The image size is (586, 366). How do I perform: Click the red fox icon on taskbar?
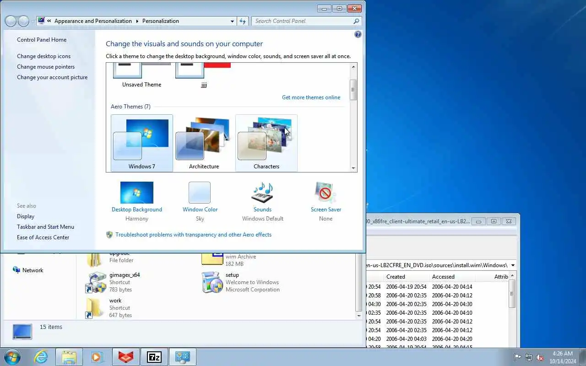pos(125,357)
